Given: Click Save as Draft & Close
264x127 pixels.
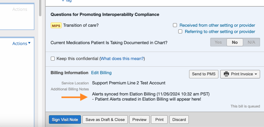Looking at the screenshot, I should pos(105,119).
